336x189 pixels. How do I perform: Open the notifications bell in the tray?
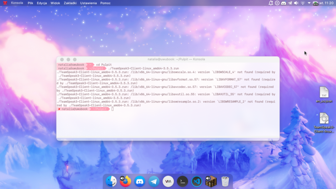[271, 3]
